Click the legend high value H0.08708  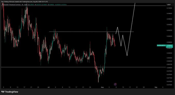38,5
